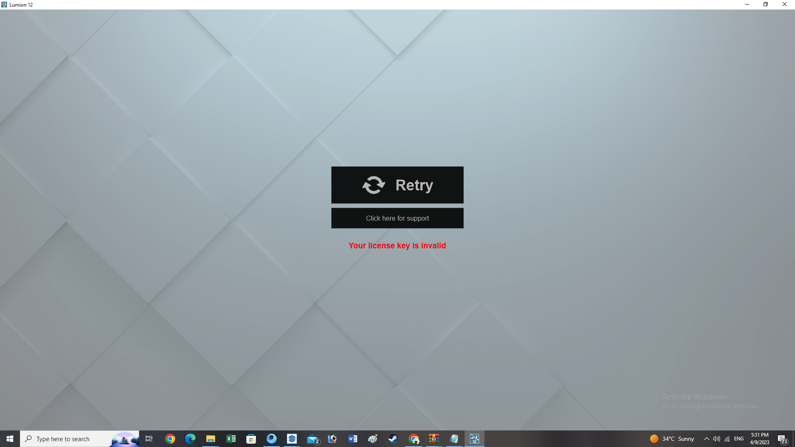Open the Click here for support link
The height and width of the screenshot is (447, 795).
(397, 218)
